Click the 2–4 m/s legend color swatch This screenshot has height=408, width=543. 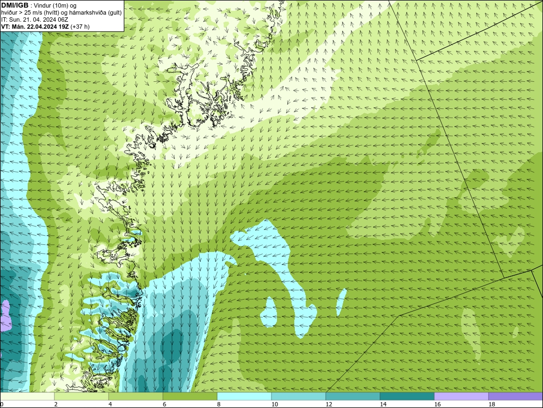(x=81, y=396)
